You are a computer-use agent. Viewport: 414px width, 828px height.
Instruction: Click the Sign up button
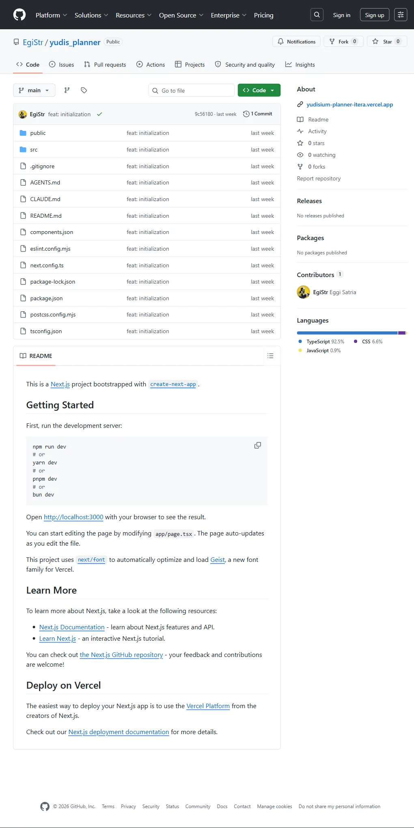coord(375,15)
